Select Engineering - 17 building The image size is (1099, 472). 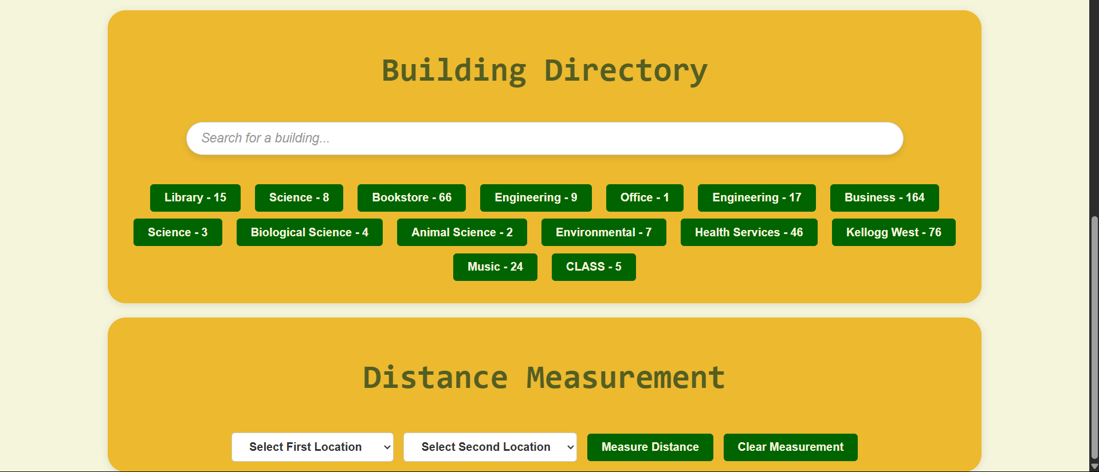tap(757, 198)
